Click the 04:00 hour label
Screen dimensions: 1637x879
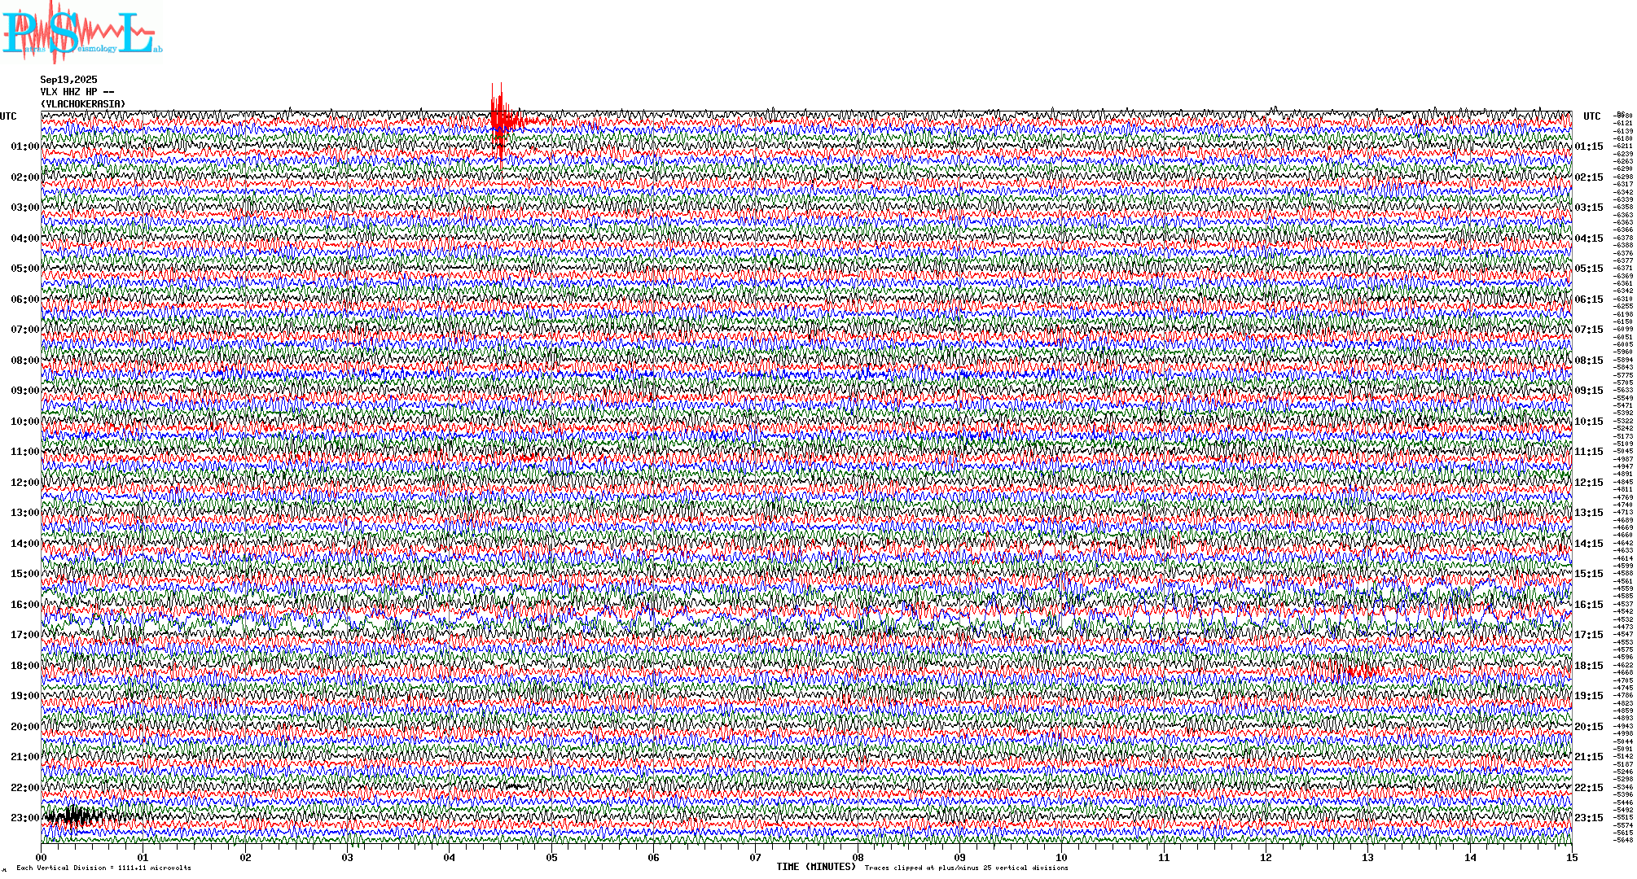24,238
